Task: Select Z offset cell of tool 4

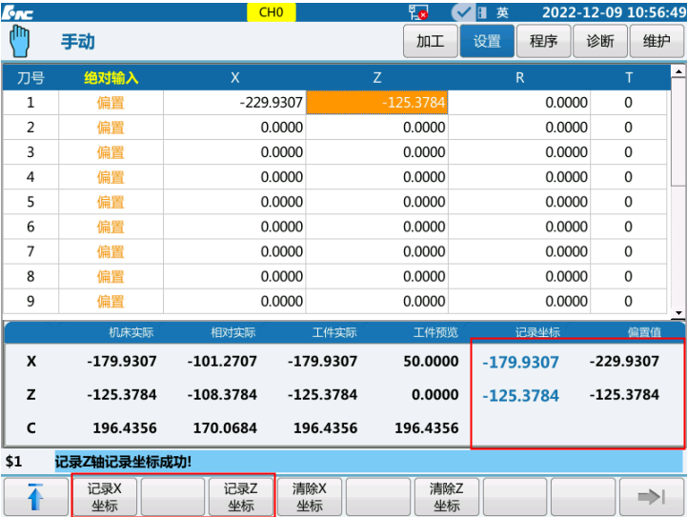Action: click(376, 177)
